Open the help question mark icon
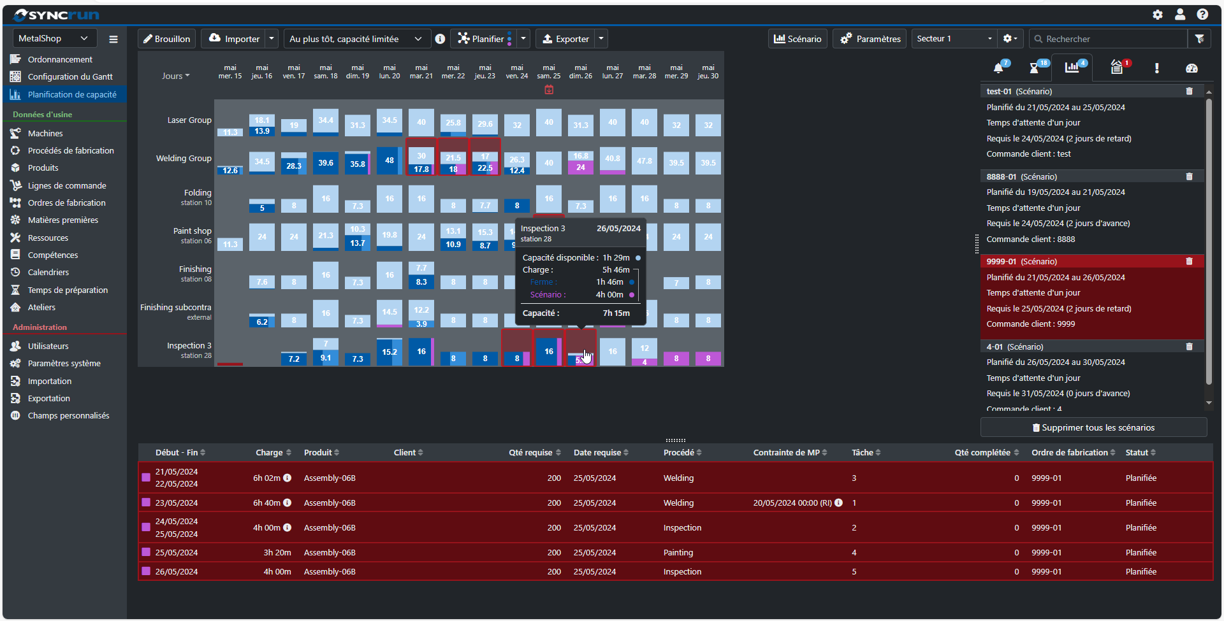 point(1202,14)
